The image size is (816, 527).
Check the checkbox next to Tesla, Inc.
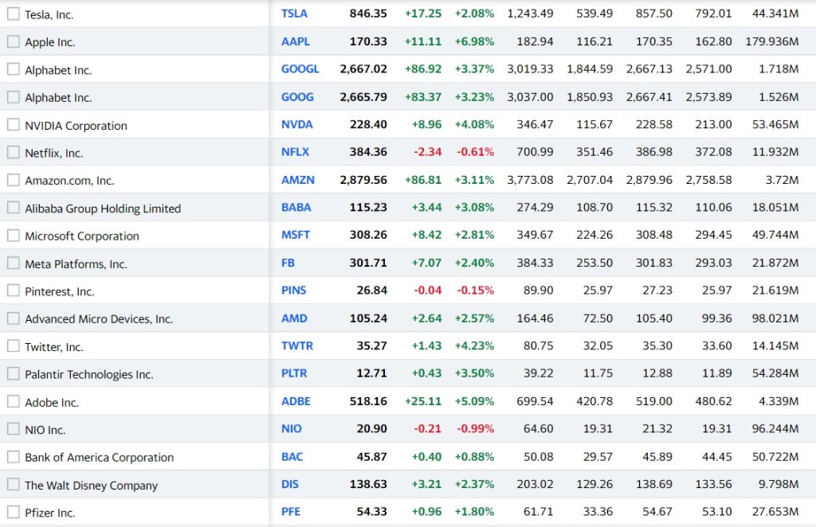coord(13,14)
